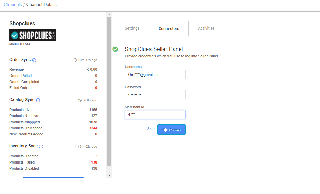Viewport: 320px width, 194px height.
Task: Click the Order Sync heading
Action: point(20,60)
